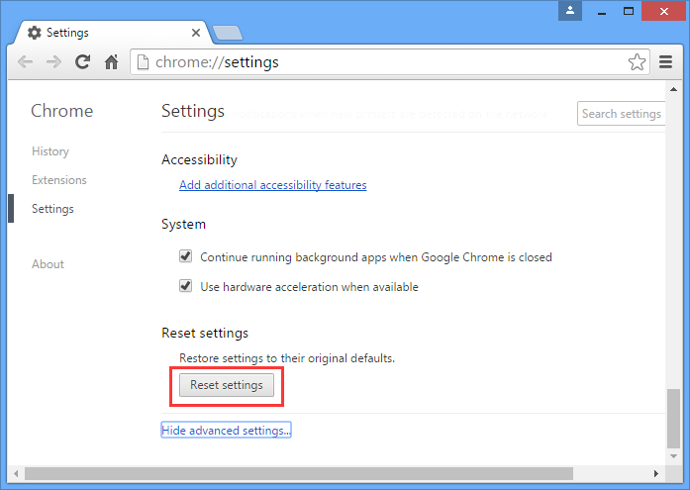Open Add additional accessibility features link
This screenshot has width=690, height=490.
273,185
